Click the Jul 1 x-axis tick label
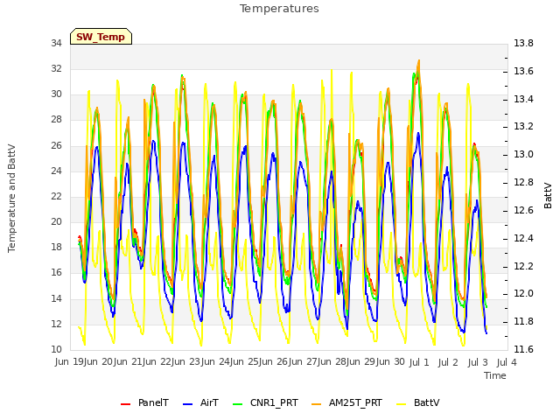Viewport: 560px width, 420px height. pyautogui.click(x=419, y=362)
